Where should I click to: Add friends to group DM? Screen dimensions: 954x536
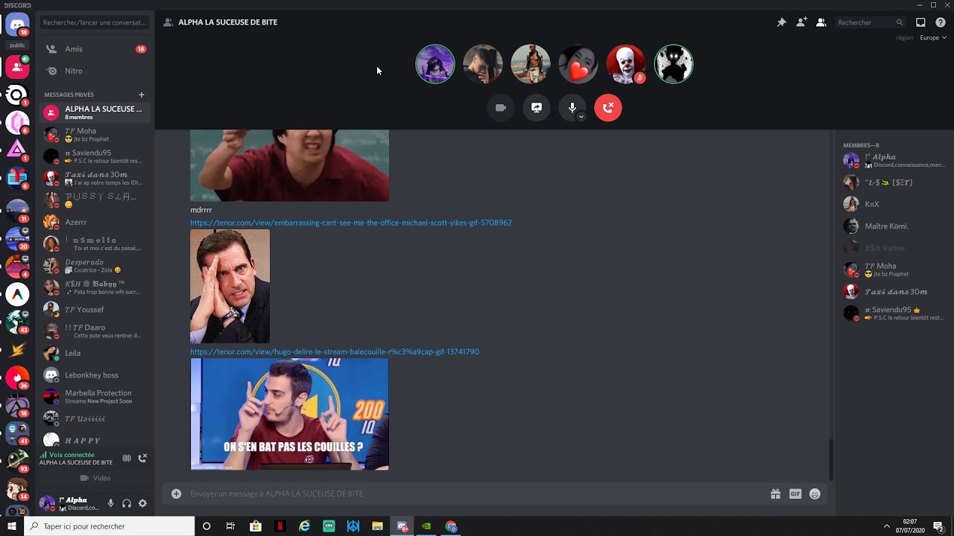(801, 22)
